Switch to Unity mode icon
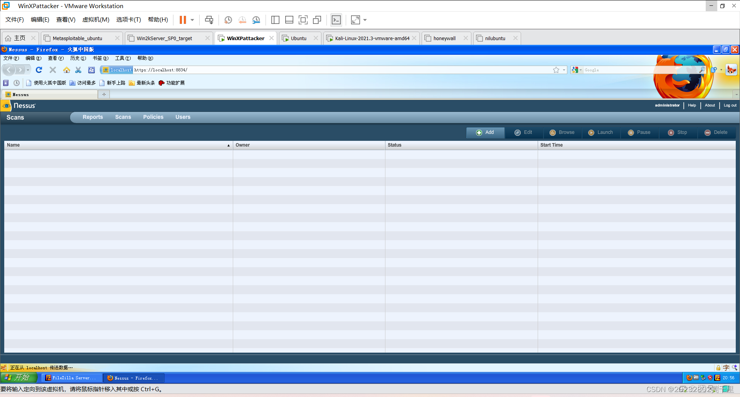Viewport: 740px width, 397px height. tap(317, 20)
